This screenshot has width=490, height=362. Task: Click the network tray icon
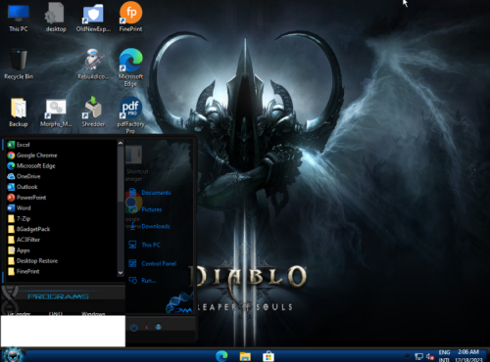click(x=418, y=356)
